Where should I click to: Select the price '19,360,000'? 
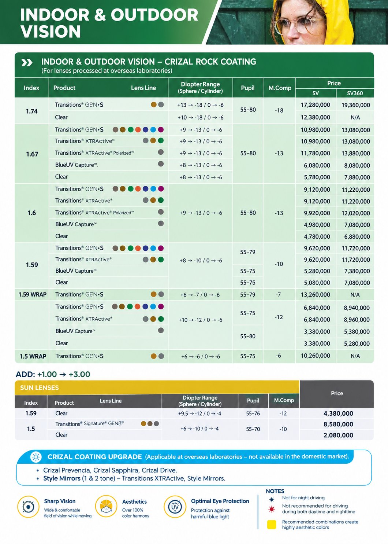(356, 105)
